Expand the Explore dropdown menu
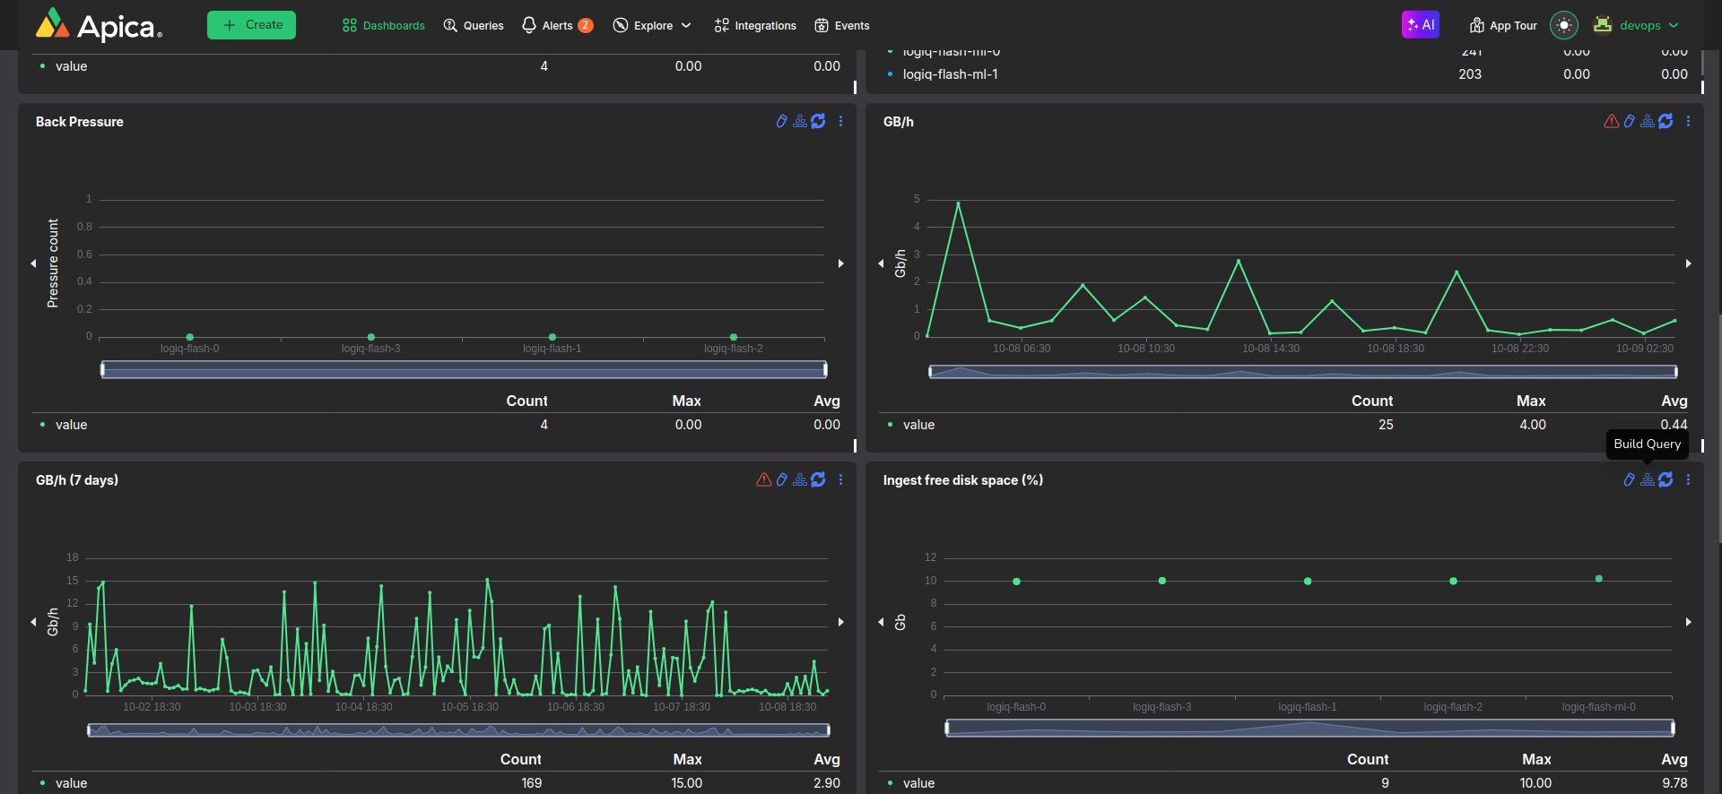The height and width of the screenshot is (794, 1722). [x=652, y=25]
